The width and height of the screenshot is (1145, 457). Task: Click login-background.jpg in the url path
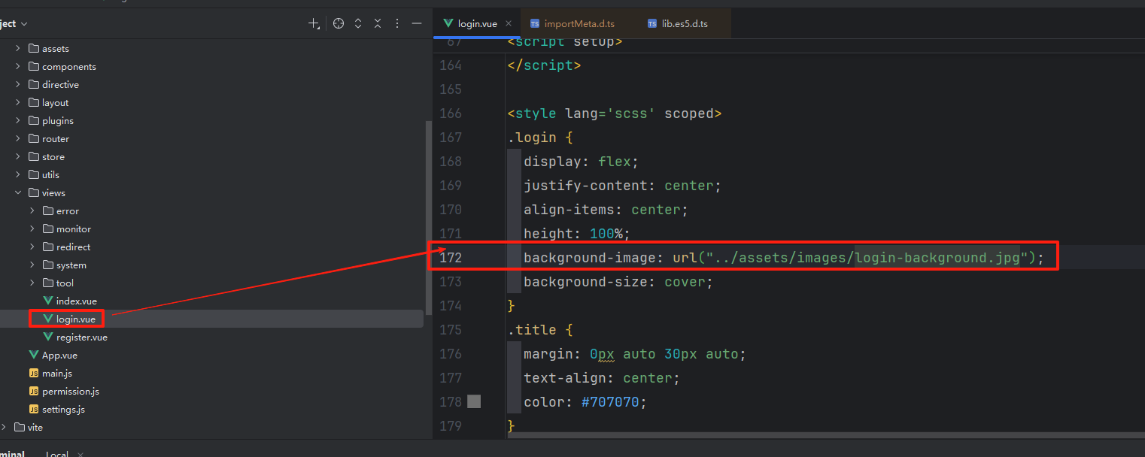pyautogui.click(x=937, y=258)
